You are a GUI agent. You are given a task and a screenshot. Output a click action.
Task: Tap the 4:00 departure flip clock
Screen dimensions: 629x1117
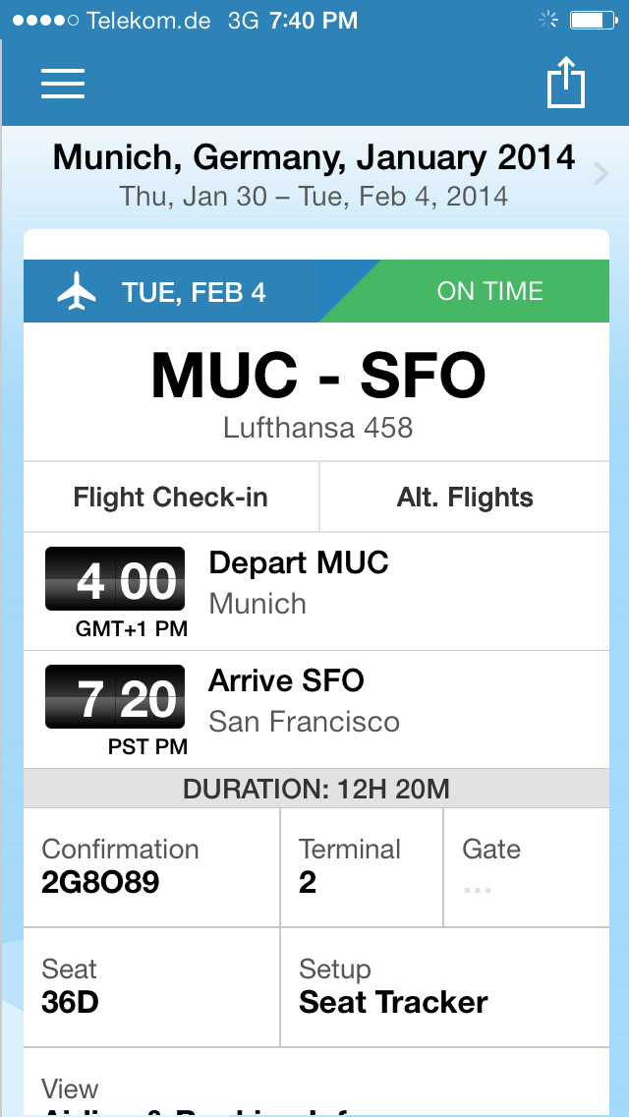click(x=115, y=580)
